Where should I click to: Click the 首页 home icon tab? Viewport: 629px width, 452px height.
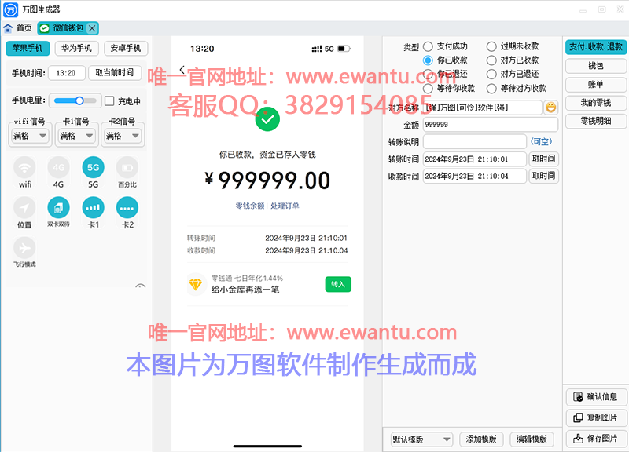tap(17, 28)
